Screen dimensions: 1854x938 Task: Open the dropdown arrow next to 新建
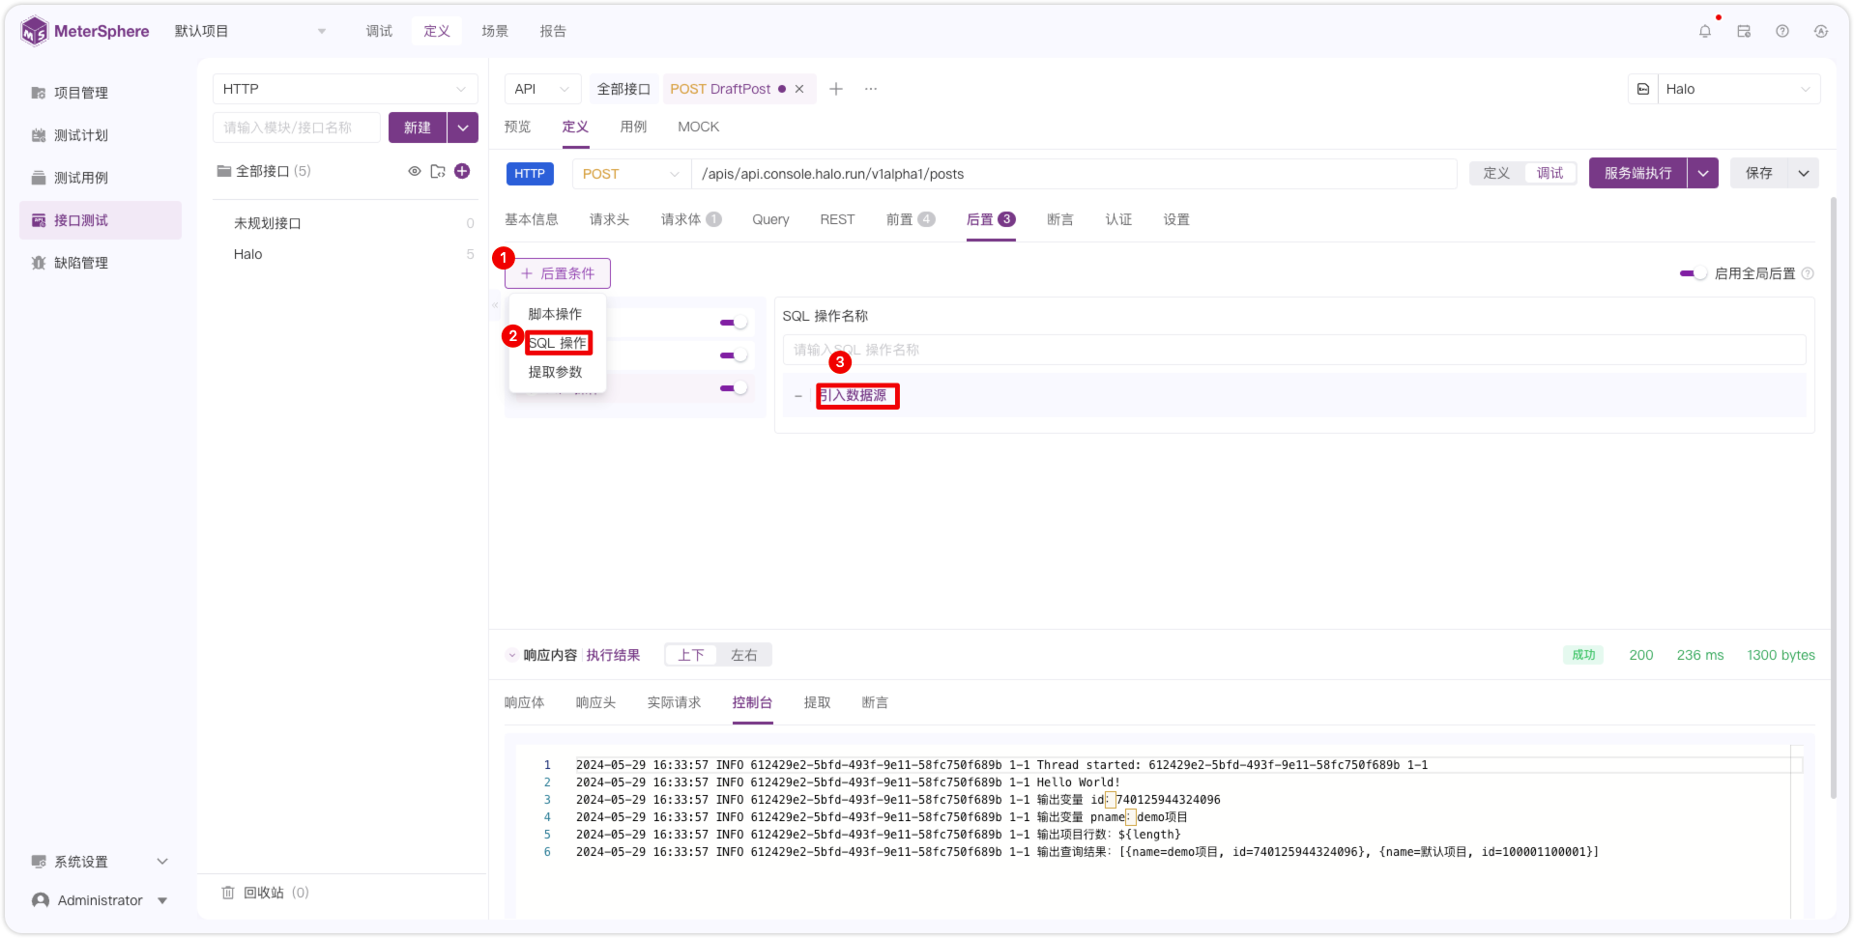pyautogui.click(x=463, y=128)
